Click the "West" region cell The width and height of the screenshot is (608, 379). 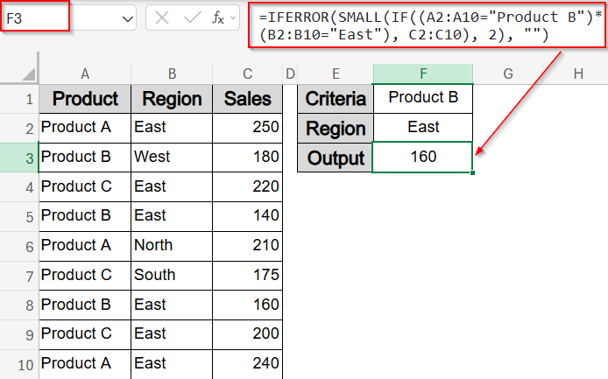pos(172,158)
